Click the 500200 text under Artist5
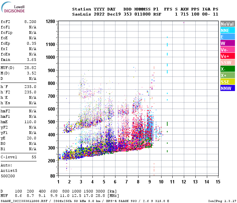237x203 pixels. (8, 176)
